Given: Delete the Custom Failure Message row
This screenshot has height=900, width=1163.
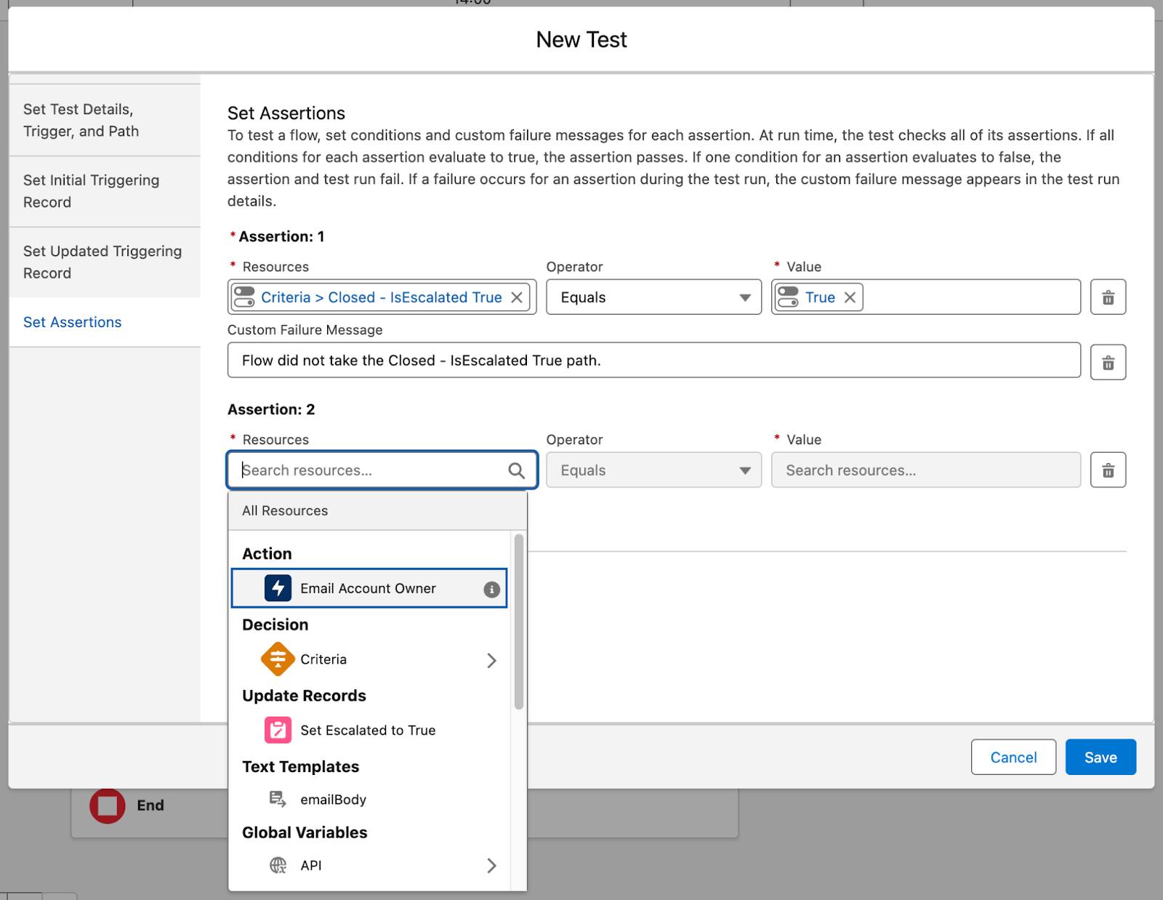Looking at the screenshot, I should [x=1108, y=362].
